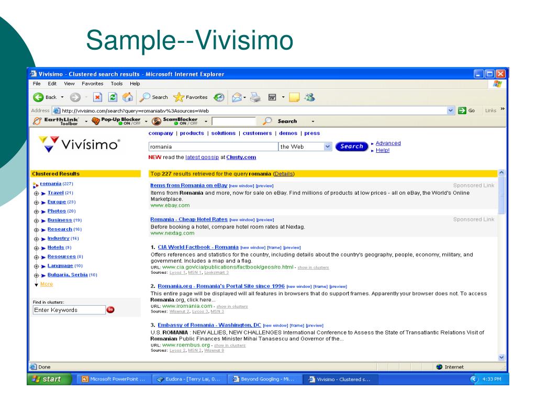Open the Back button history dropdown

click(62, 97)
